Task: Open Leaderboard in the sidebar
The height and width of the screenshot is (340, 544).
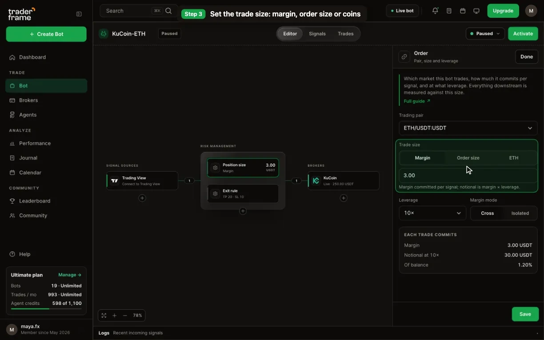Action: [46, 201]
